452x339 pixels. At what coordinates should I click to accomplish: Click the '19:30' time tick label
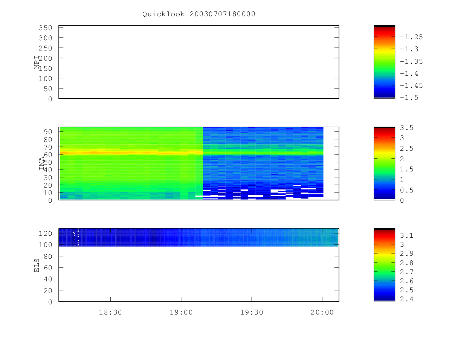[x=252, y=312]
